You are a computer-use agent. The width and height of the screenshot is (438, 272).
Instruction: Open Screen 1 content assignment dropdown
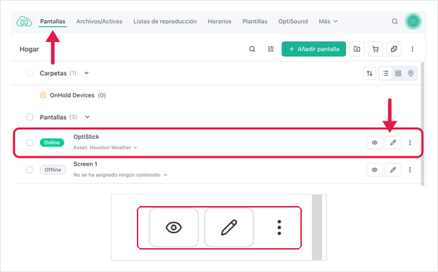click(x=166, y=175)
